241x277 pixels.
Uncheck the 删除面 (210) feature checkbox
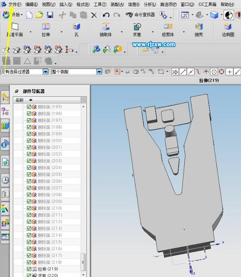(x=29, y=208)
